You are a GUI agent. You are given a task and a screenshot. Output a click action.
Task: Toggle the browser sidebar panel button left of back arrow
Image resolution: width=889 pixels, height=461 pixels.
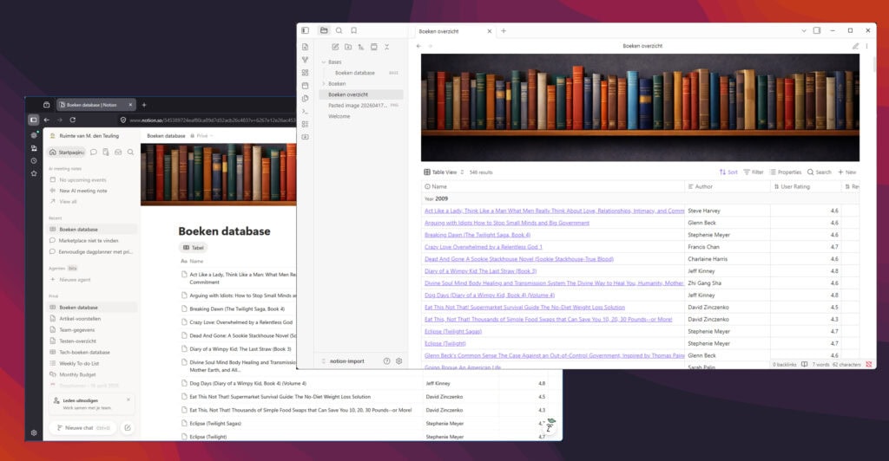(34, 120)
